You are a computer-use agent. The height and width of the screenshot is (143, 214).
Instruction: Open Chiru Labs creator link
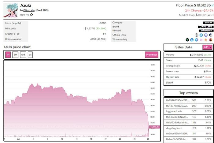click(29, 10)
